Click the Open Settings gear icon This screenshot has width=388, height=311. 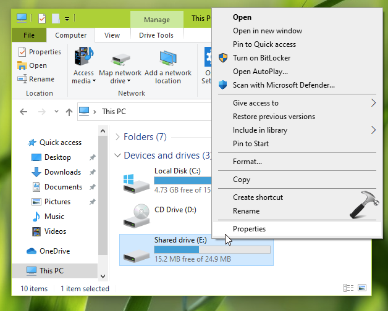click(x=208, y=57)
